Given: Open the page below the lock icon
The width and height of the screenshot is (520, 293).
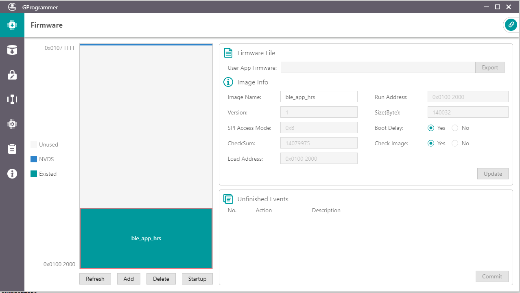Looking at the screenshot, I should 12,99.
